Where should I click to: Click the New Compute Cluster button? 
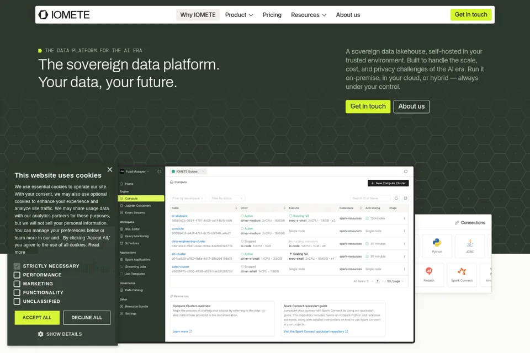click(x=388, y=183)
